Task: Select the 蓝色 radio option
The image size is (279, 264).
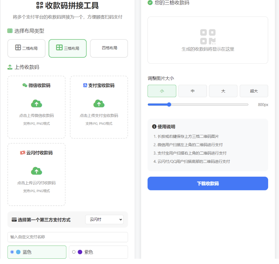Action: coord(12,252)
